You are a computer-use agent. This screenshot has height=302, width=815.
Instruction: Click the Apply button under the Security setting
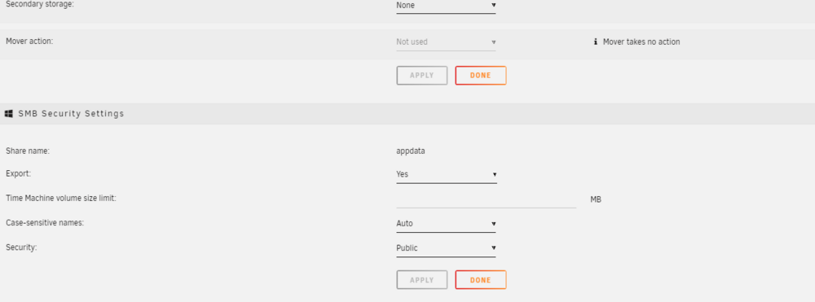tap(422, 280)
